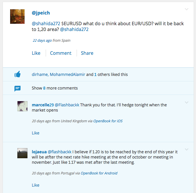Open marcelle29's profile picture
Screen dimensions: 196x193
(22, 106)
